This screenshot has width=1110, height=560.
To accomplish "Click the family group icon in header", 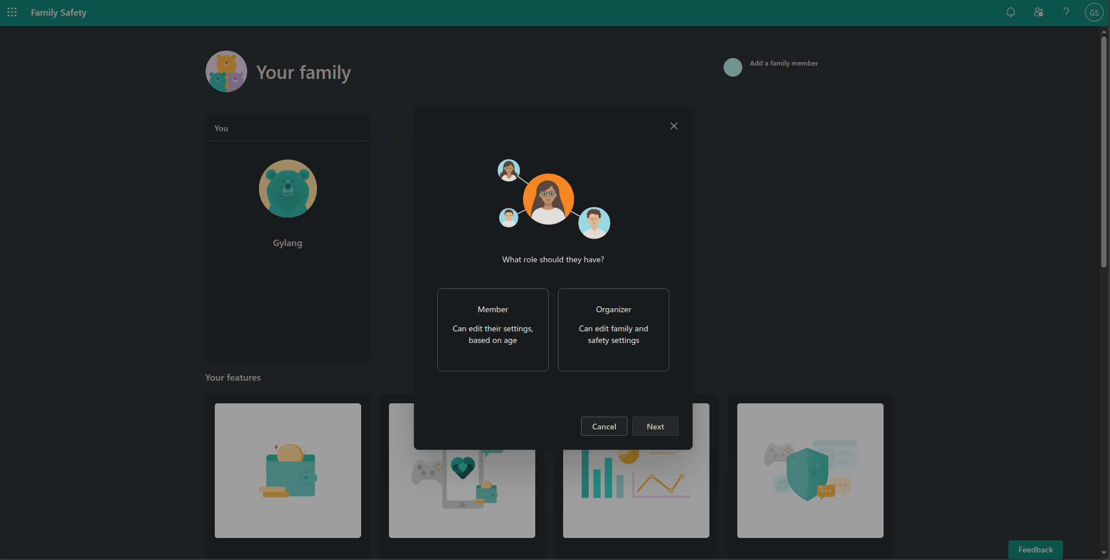I will (1038, 12).
